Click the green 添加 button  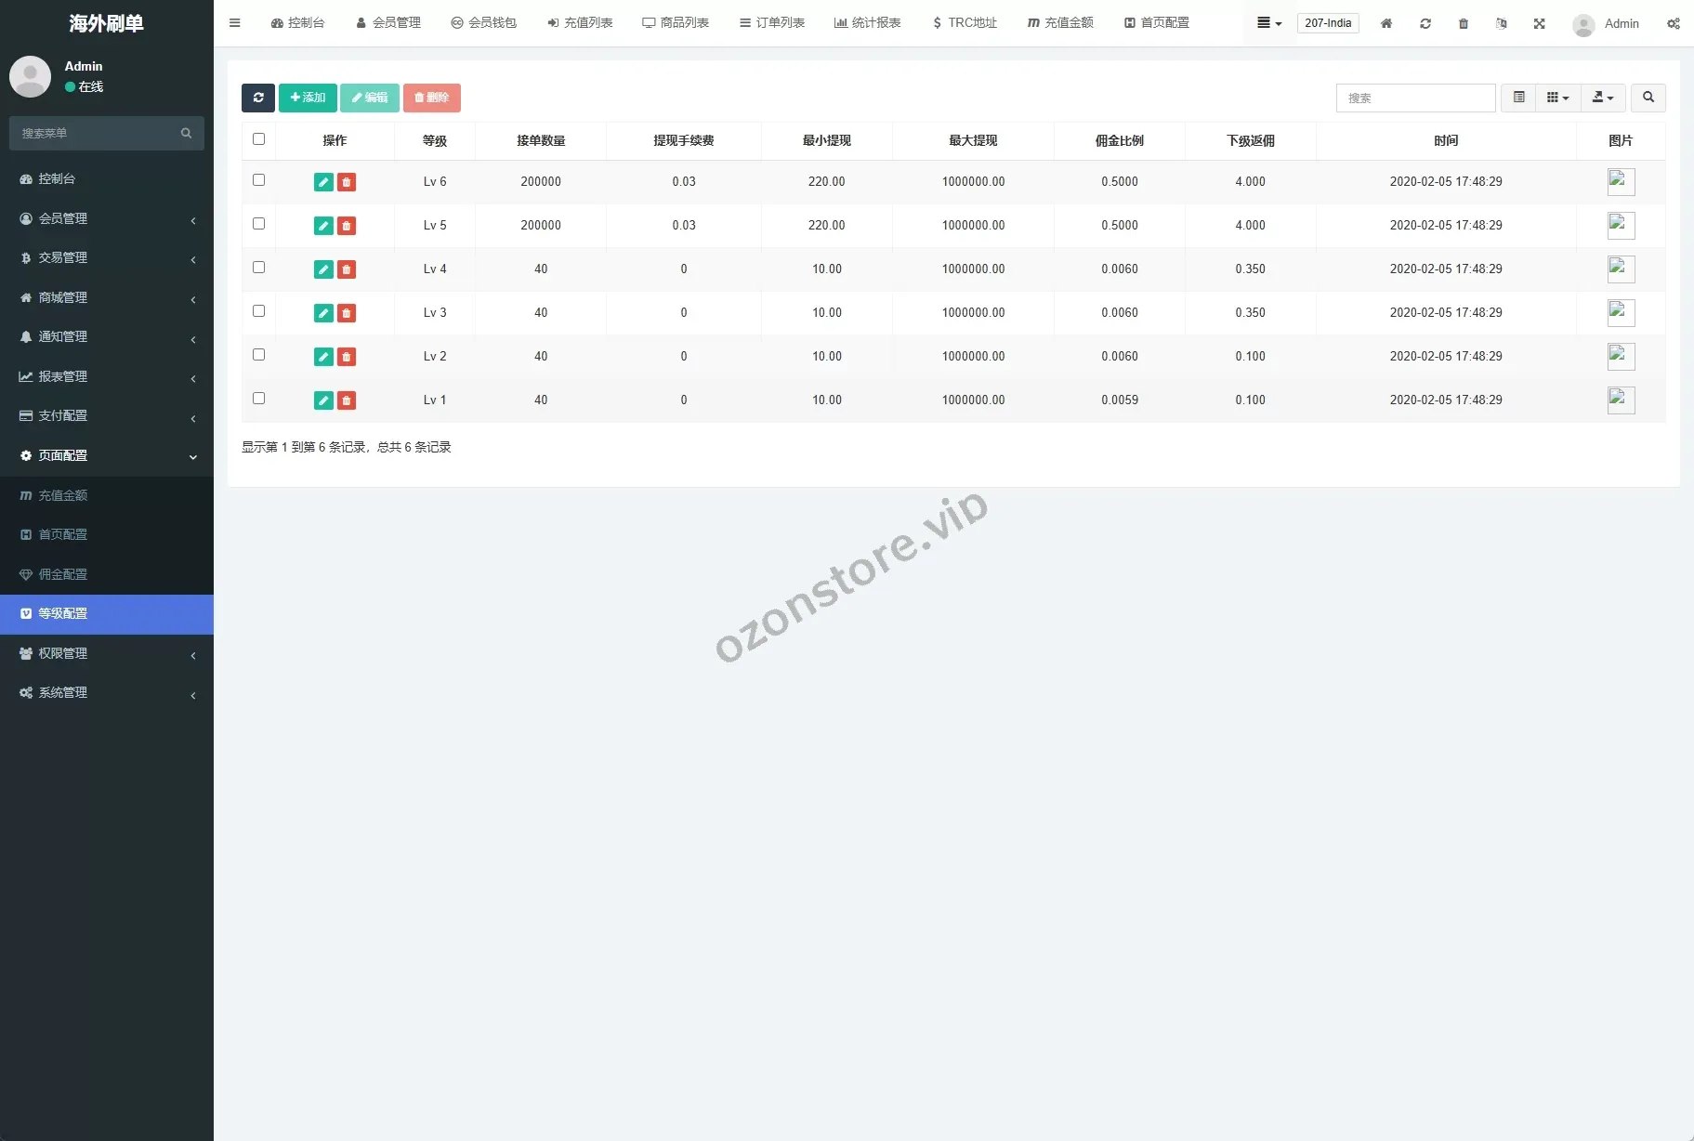point(308,98)
